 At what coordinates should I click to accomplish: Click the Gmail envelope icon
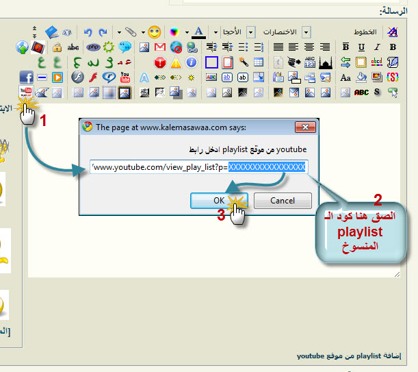160,47
